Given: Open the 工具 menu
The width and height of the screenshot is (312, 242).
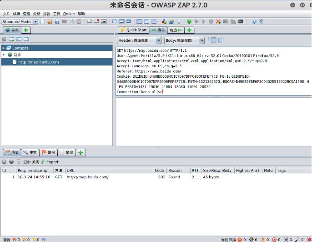Looking at the screenshot, I should 56,14.
